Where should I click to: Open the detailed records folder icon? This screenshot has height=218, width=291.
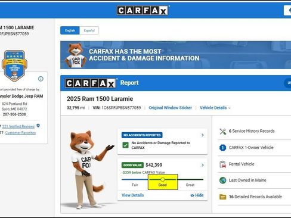click(x=223, y=197)
